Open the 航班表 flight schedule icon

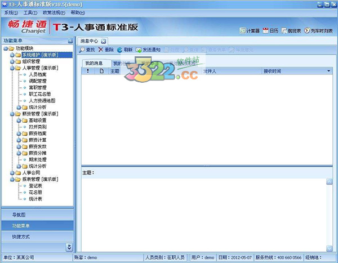click(284, 31)
